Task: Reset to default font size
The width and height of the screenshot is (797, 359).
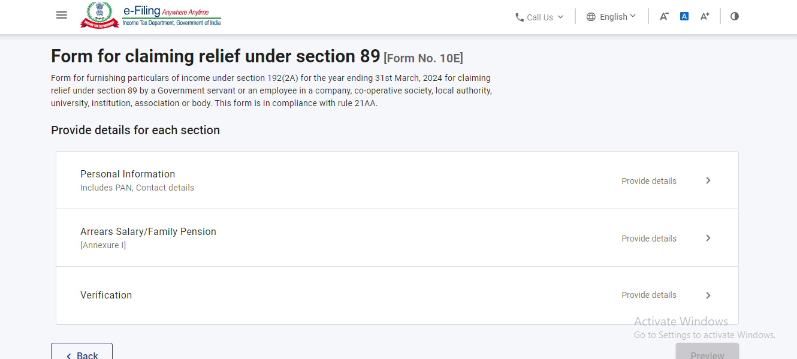Action: click(684, 17)
